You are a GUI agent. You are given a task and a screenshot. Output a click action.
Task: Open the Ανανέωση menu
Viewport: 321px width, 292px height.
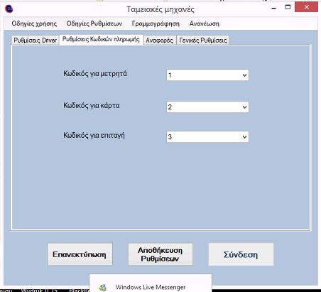(x=205, y=23)
